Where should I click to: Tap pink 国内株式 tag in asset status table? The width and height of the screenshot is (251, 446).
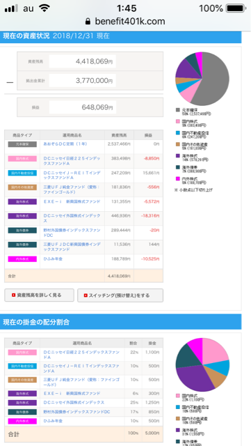(22, 159)
